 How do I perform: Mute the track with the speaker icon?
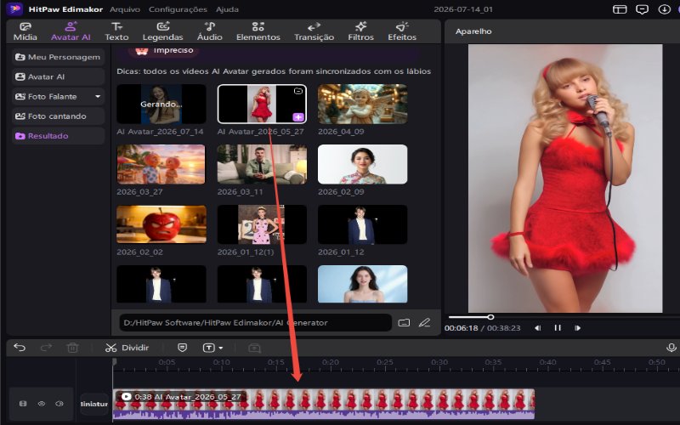pyautogui.click(x=59, y=404)
